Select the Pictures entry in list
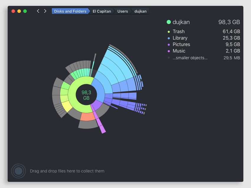 [181, 45]
